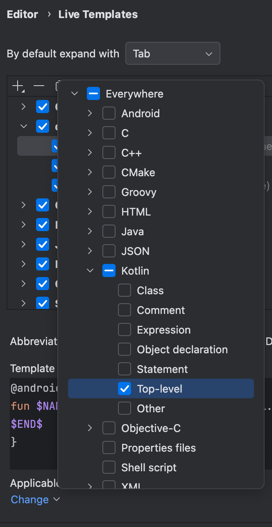This screenshot has height=527, width=272.
Task: Open the 'By default expand with' Tab dropdown
Action: tap(173, 54)
